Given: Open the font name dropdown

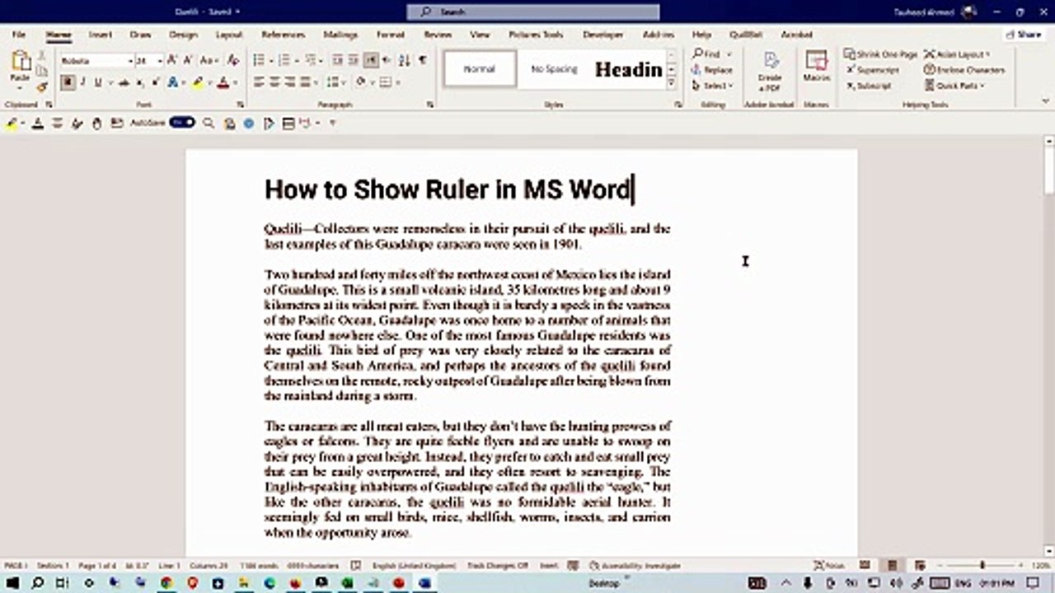Looking at the screenshot, I should click(x=130, y=61).
